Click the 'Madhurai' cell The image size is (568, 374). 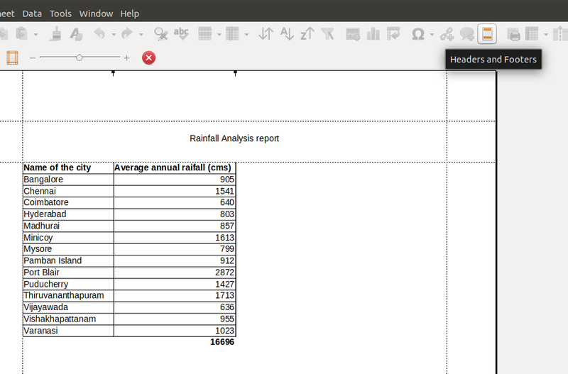(68, 226)
